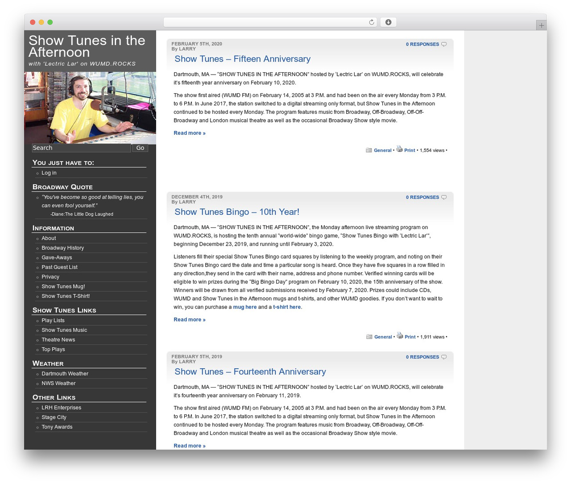Click the browser reload icon

(371, 22)
